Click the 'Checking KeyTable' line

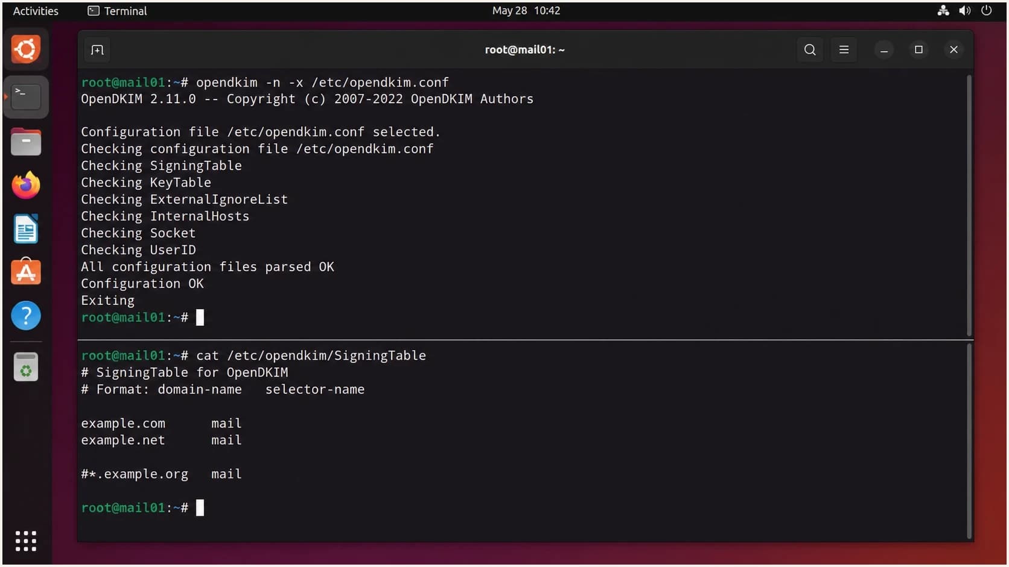146,183
